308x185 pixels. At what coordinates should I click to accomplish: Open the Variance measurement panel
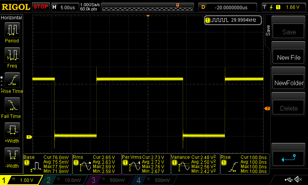[x=196, y=164]
